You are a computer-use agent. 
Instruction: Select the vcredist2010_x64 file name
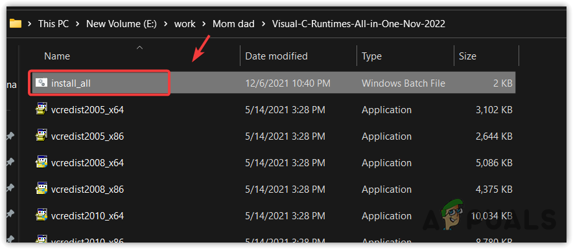click(x=88, y=216)
